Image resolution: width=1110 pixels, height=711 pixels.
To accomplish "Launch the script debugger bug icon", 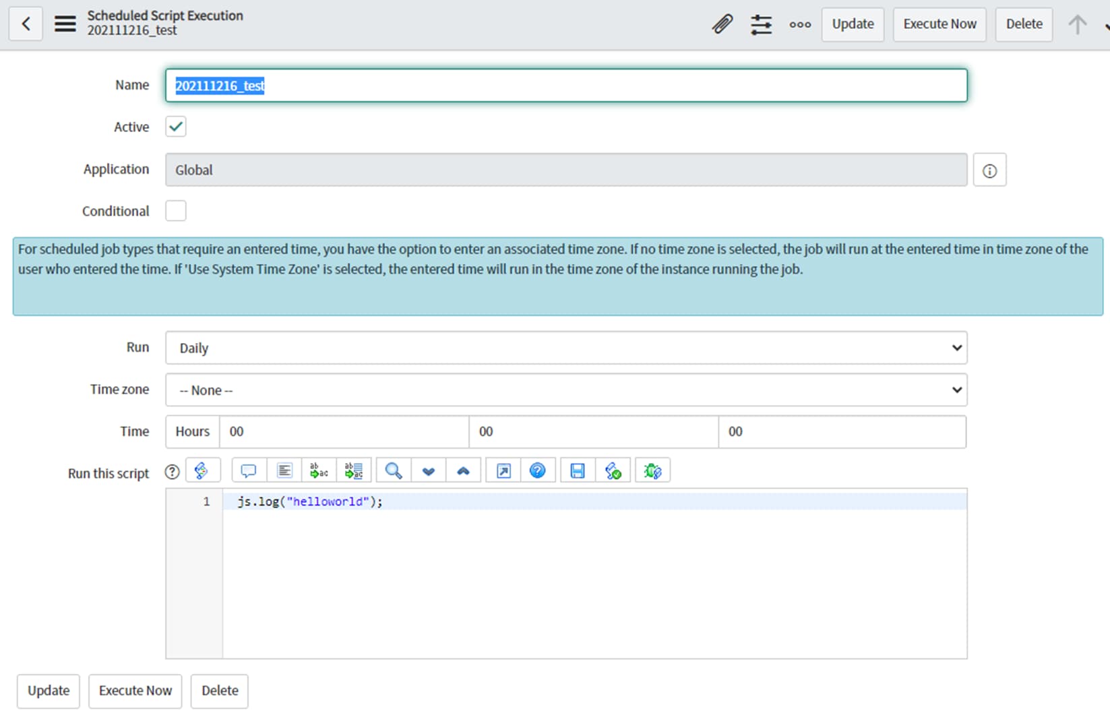I will 652,470.
